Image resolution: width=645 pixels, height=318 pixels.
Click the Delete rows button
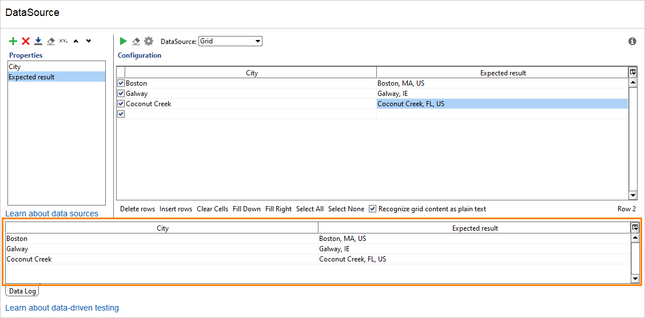click(137, 209)
